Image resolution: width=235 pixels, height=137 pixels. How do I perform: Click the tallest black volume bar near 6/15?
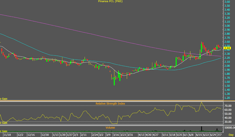[x=202, y=129]
